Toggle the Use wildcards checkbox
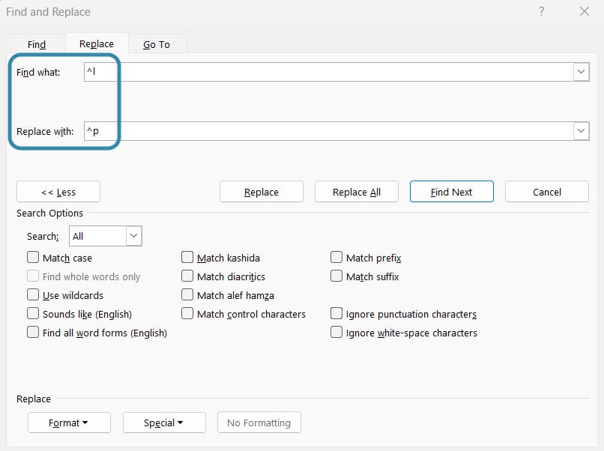The height and width of the screenshot is (451, 604). [33, 295]
